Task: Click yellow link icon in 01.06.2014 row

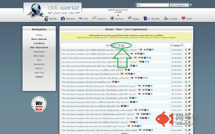Action: tap(189, 74)
